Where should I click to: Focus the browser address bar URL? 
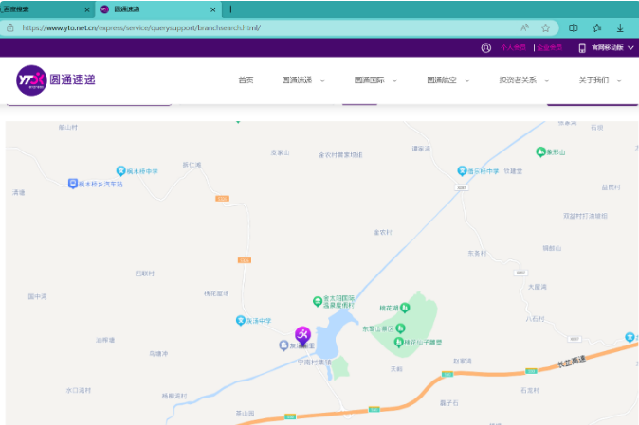pos(141,27)
